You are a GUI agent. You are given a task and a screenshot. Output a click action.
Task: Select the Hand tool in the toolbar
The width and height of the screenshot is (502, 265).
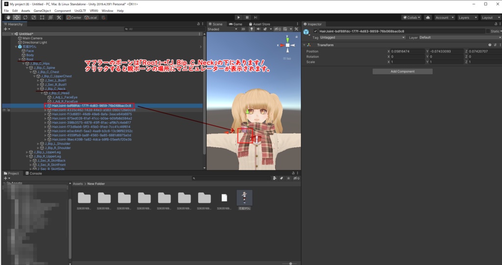[8, 17]
